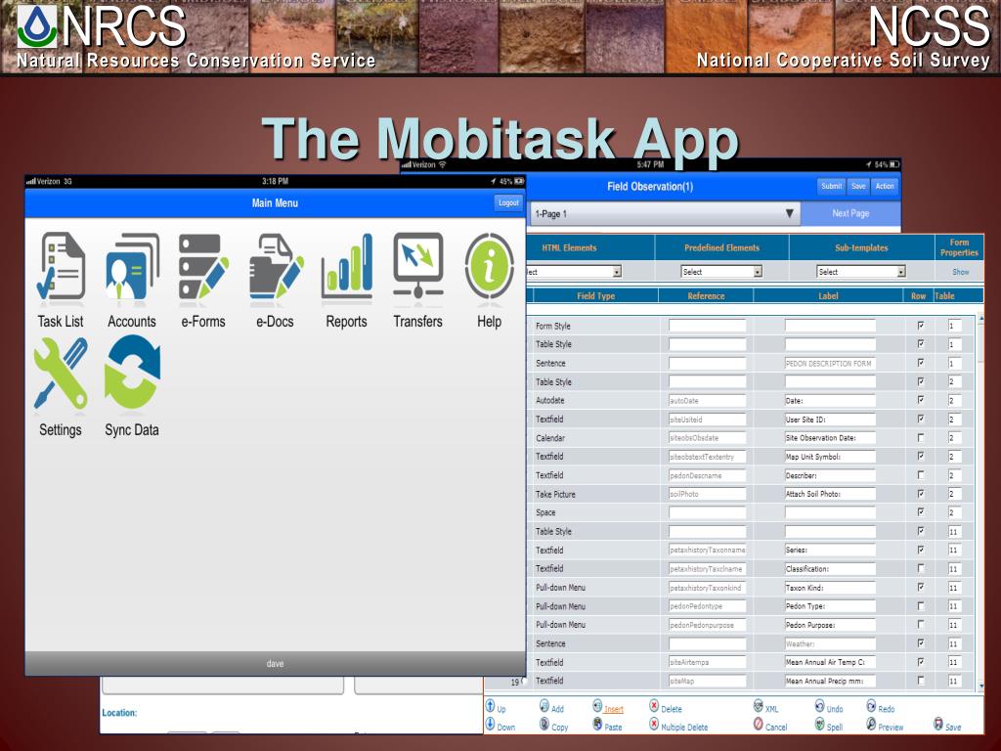Click the Save button in Field Observation header
Viewport: 1001px width, 751px height.
click(858, 186)
